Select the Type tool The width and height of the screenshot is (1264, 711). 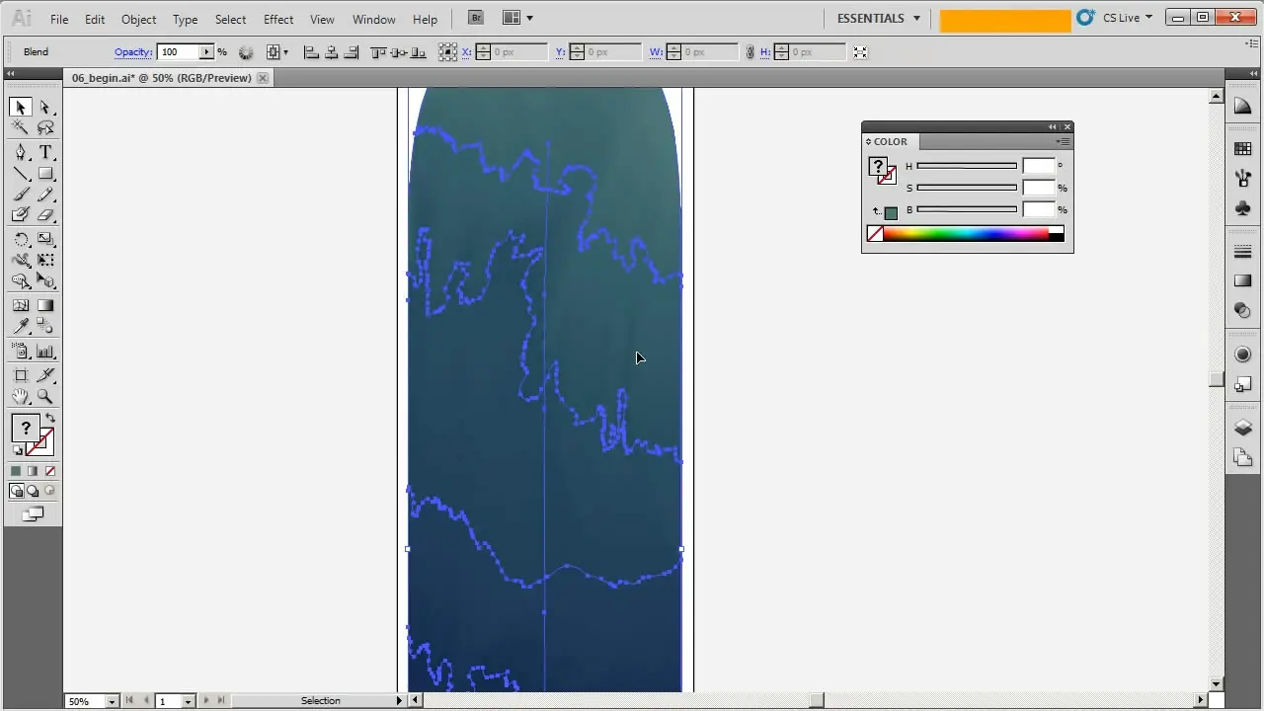[x=45, y=152]
